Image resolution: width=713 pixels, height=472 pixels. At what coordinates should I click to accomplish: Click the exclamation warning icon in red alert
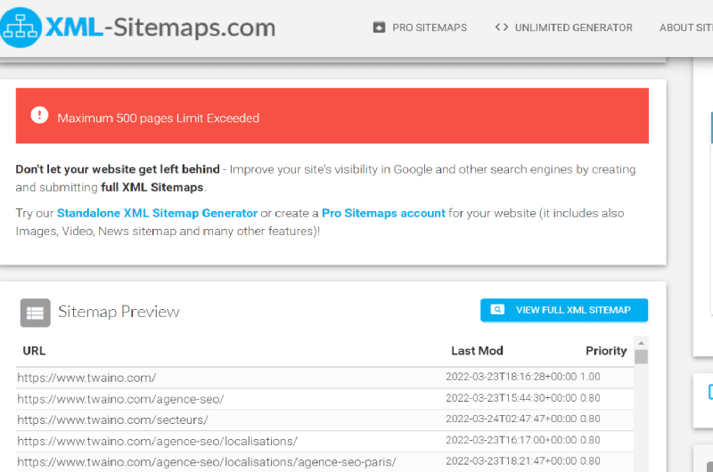point(39,115)
